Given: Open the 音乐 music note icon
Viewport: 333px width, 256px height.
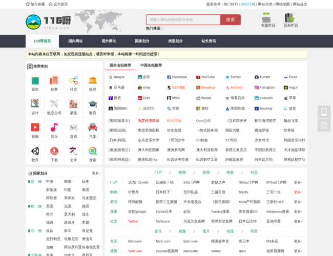Looking at the screenshot, I should (54, 127).
